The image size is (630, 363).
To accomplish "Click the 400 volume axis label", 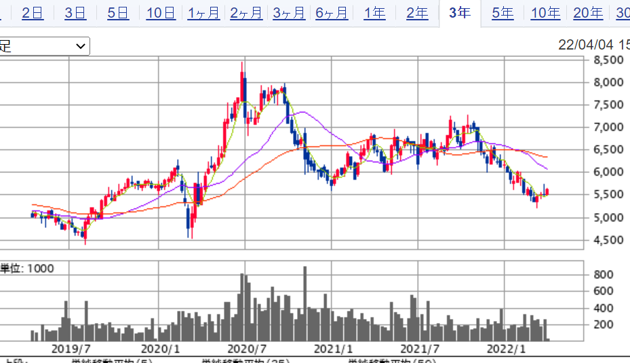I will tap(604, 308).
